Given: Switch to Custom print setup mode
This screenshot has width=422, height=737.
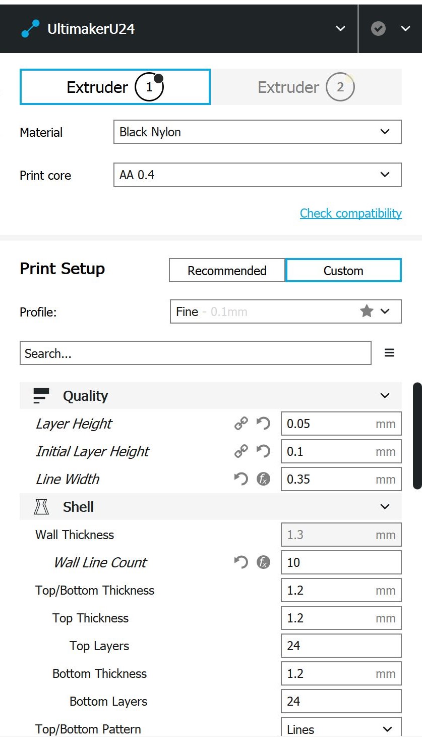Looking at the screenshot, I should tap(343, 271).
